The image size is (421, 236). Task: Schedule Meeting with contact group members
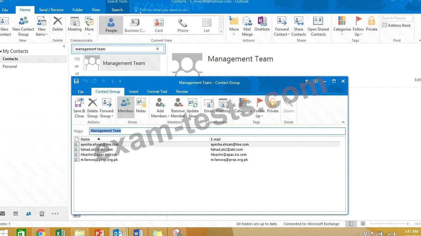tap(223, 105)
